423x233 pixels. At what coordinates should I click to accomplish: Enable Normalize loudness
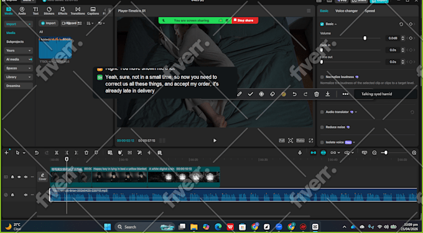click(x=322, y=77)
